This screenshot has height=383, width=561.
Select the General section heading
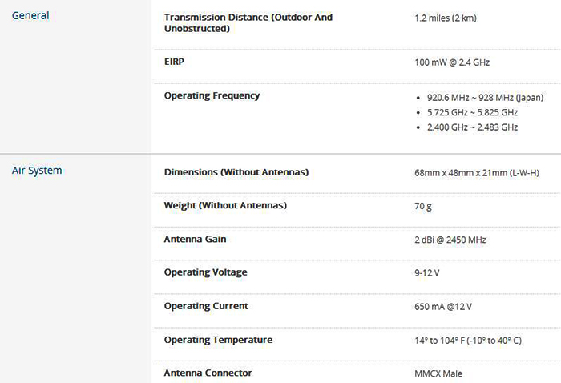point(30,16)
